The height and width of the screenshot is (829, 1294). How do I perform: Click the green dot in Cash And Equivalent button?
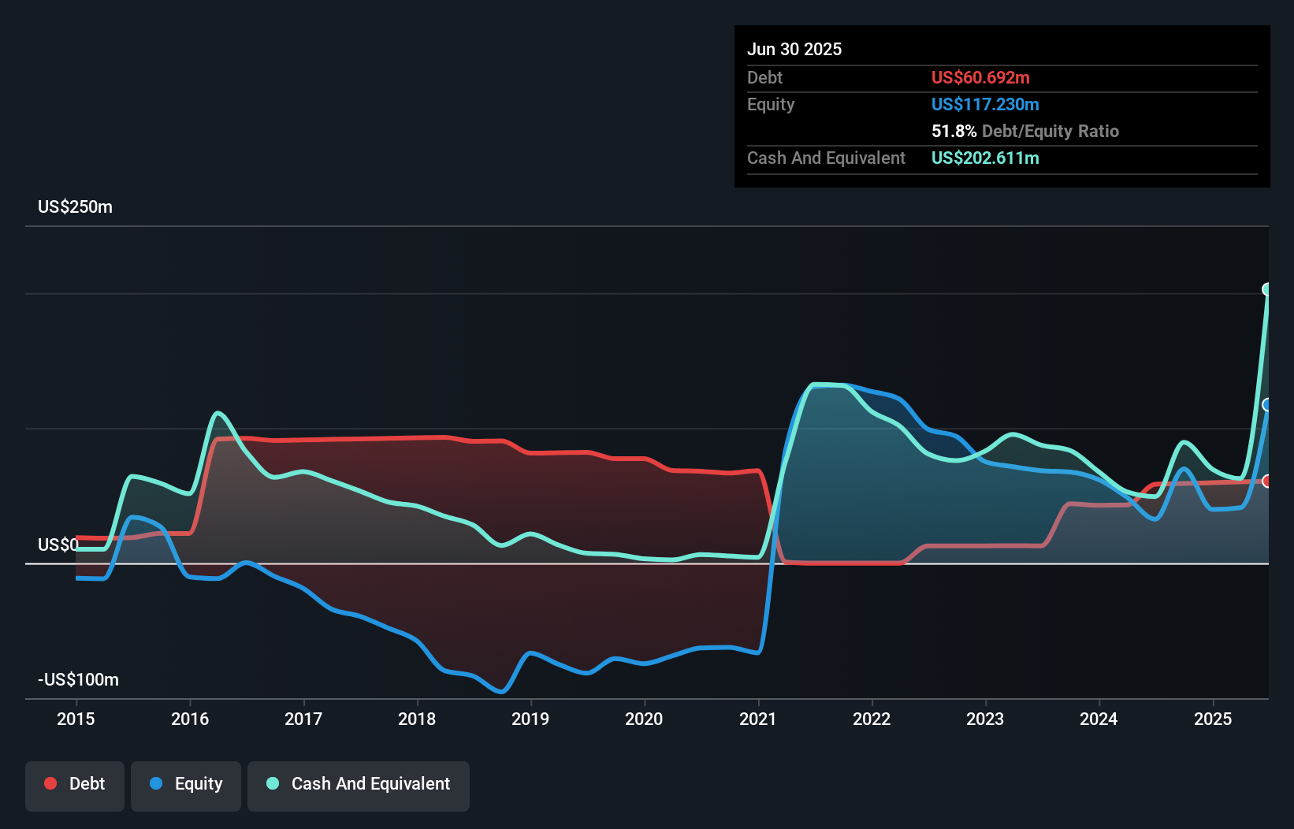(272, 783)
